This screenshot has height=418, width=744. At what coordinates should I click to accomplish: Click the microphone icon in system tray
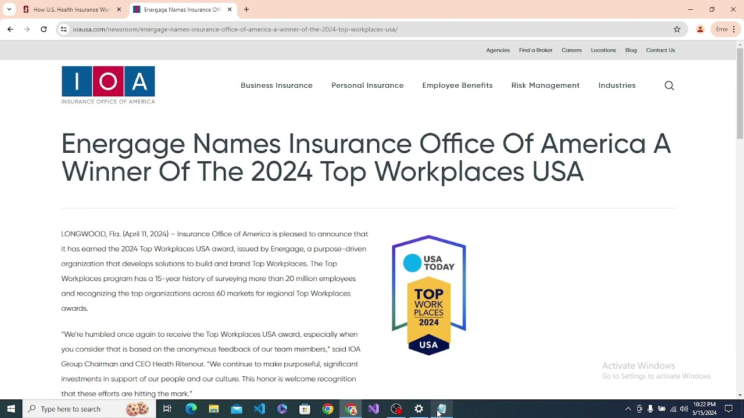pyautogui.click(x=650, y=409)
